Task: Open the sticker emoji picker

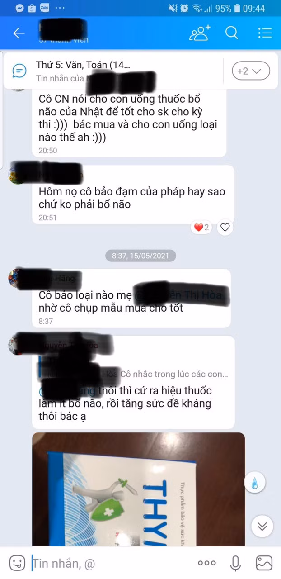Action: [17, 563]
